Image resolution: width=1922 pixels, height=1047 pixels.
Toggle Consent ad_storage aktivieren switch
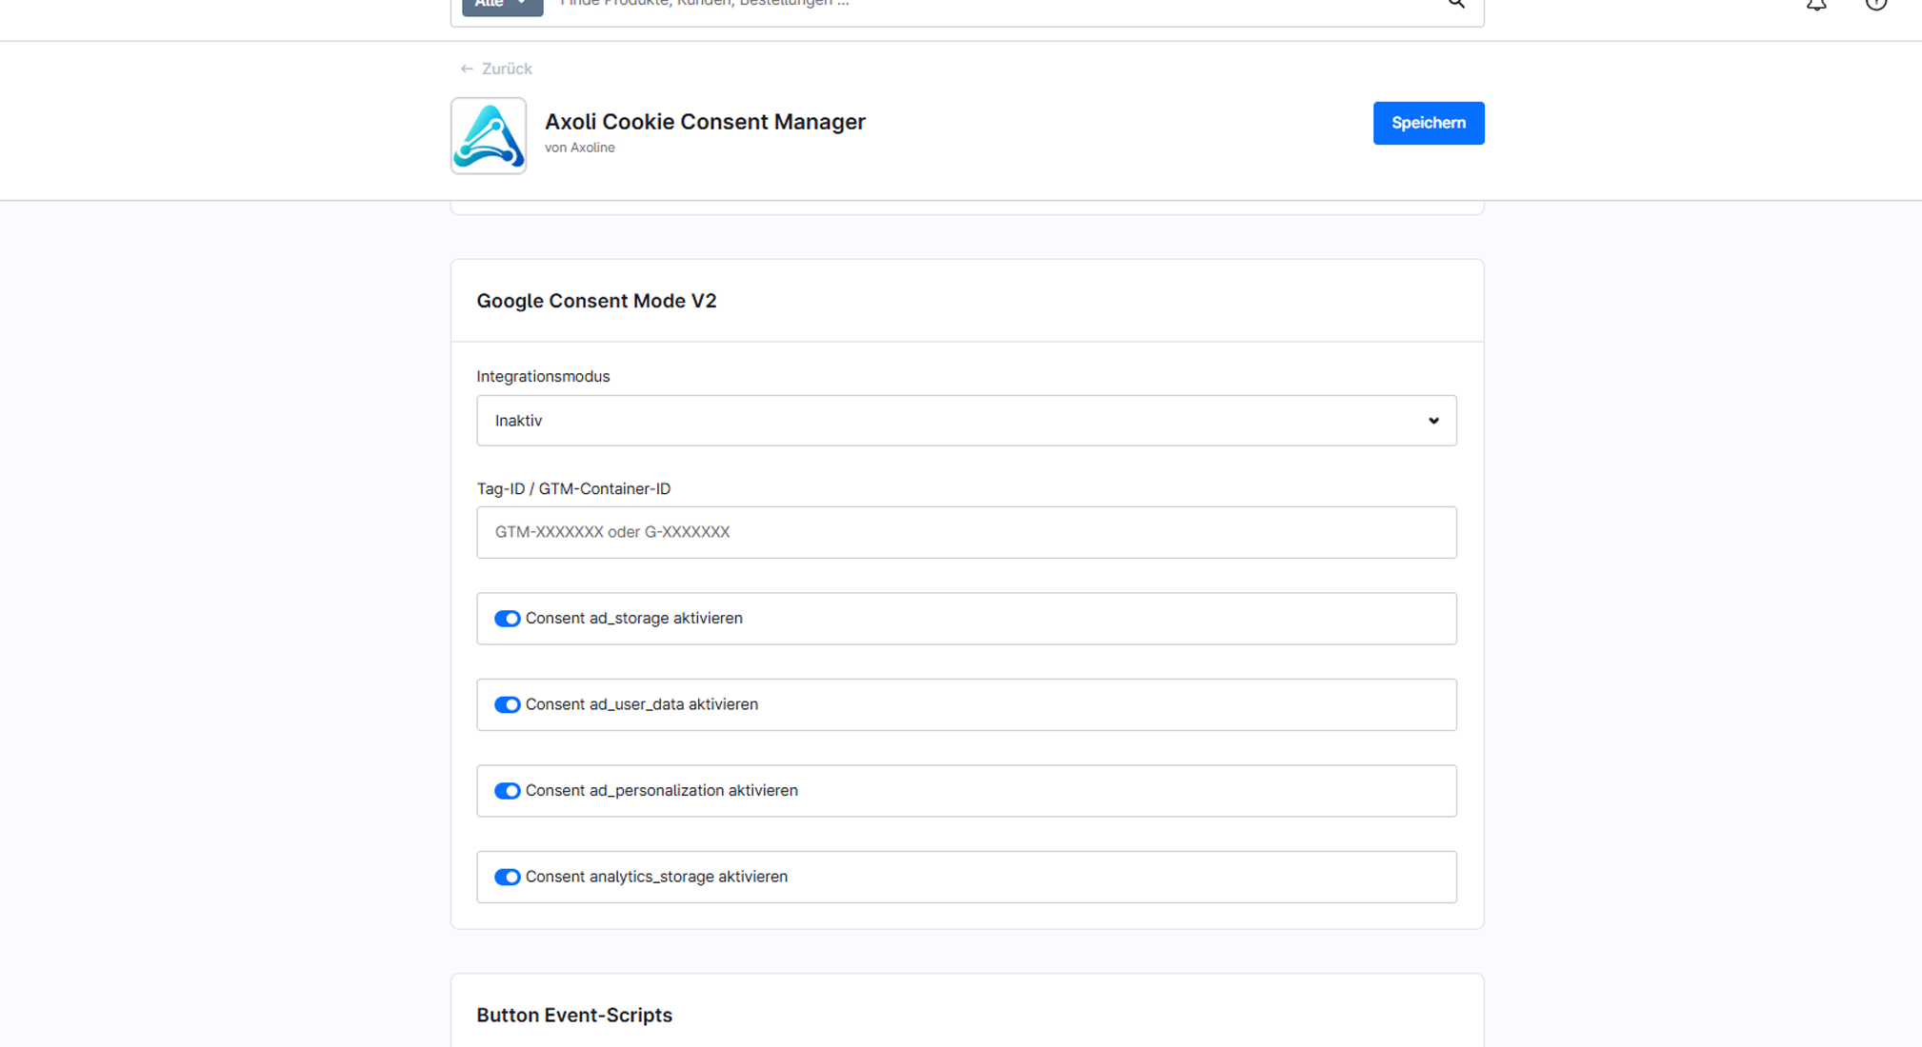pos(507,619)
